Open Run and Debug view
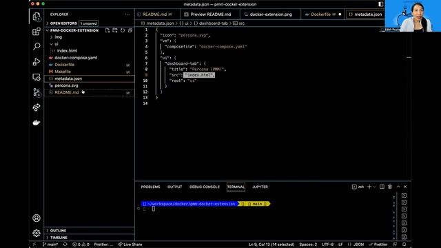Screen dimensions: 441x248 (37, 61)
